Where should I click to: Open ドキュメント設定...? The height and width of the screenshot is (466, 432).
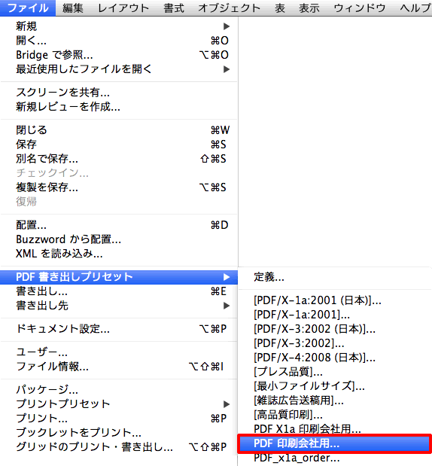[x=119, y=329]
